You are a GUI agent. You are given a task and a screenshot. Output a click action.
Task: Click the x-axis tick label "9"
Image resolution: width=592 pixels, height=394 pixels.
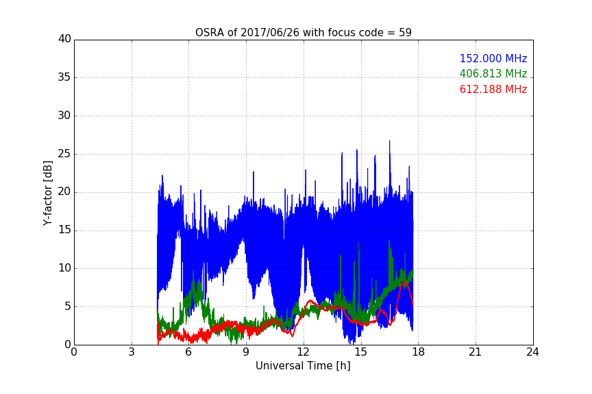tap(246, 352)
